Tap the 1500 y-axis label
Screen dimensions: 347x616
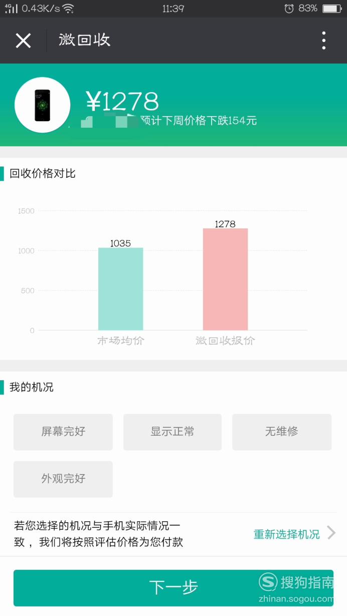[26, 211]
